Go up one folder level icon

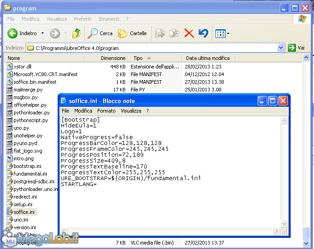coord(77,33)
